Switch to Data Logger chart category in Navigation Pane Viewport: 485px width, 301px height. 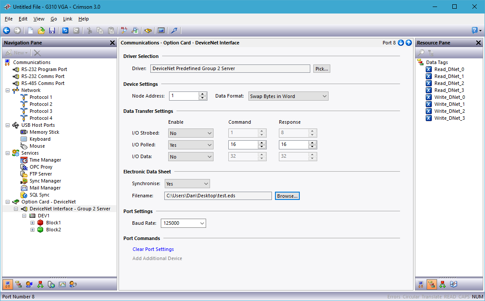62,284
